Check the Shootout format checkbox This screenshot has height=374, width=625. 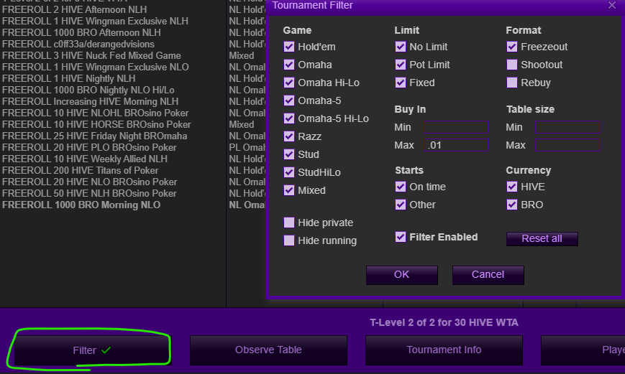[512, 65]
